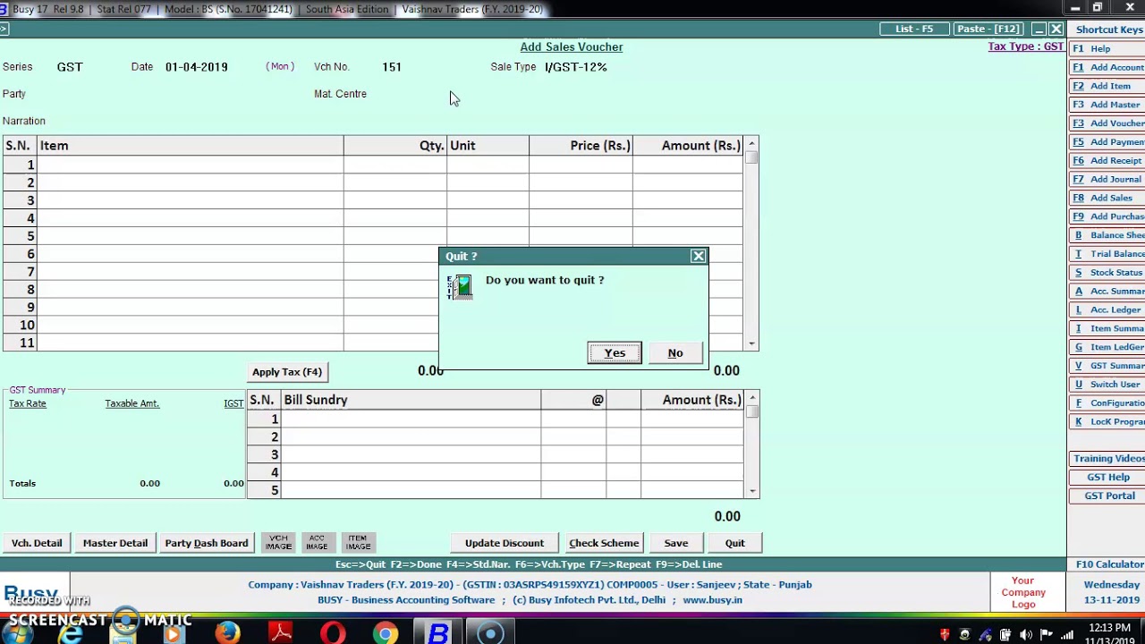Open Item Summary shortcut
This screenshot has height=644, width=1145.
(1107, 328)
